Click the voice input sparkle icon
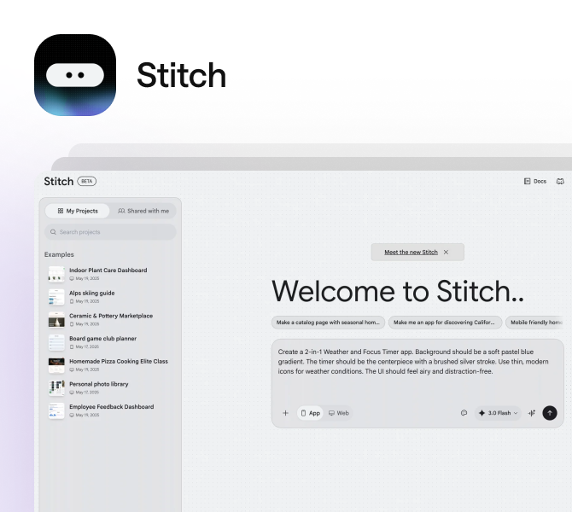The image size is (572, 512). pyautogui.click(x=532, y=413)
